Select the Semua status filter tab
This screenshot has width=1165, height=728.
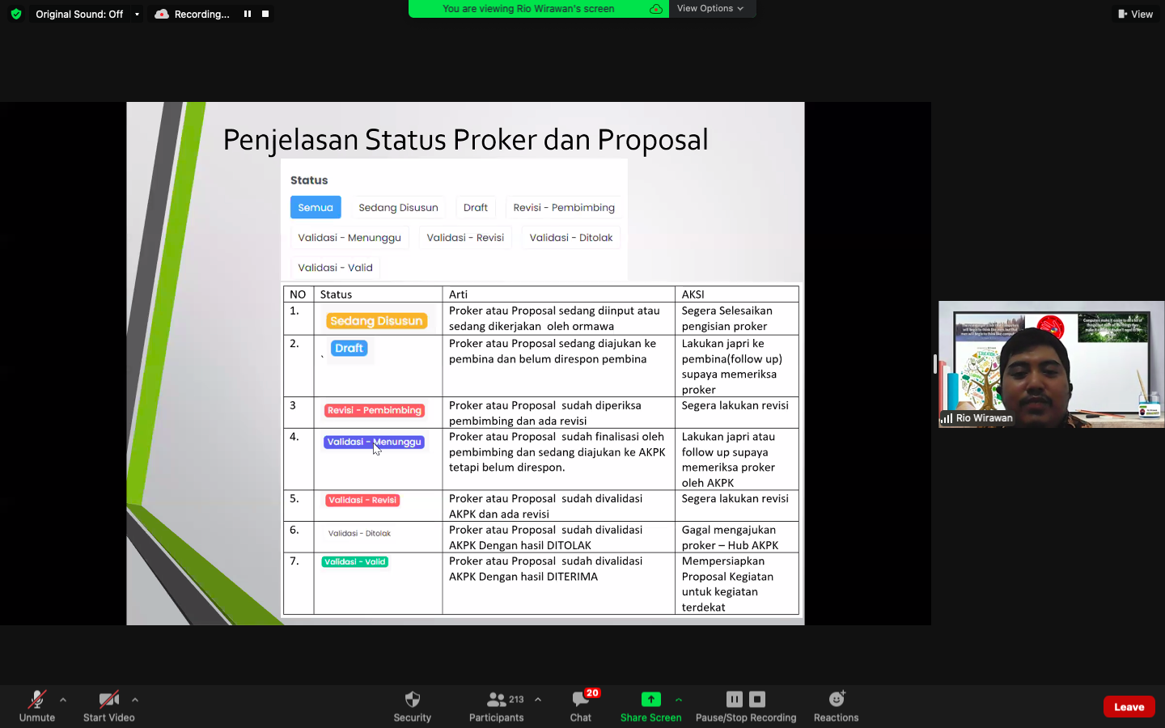point(316,207)
